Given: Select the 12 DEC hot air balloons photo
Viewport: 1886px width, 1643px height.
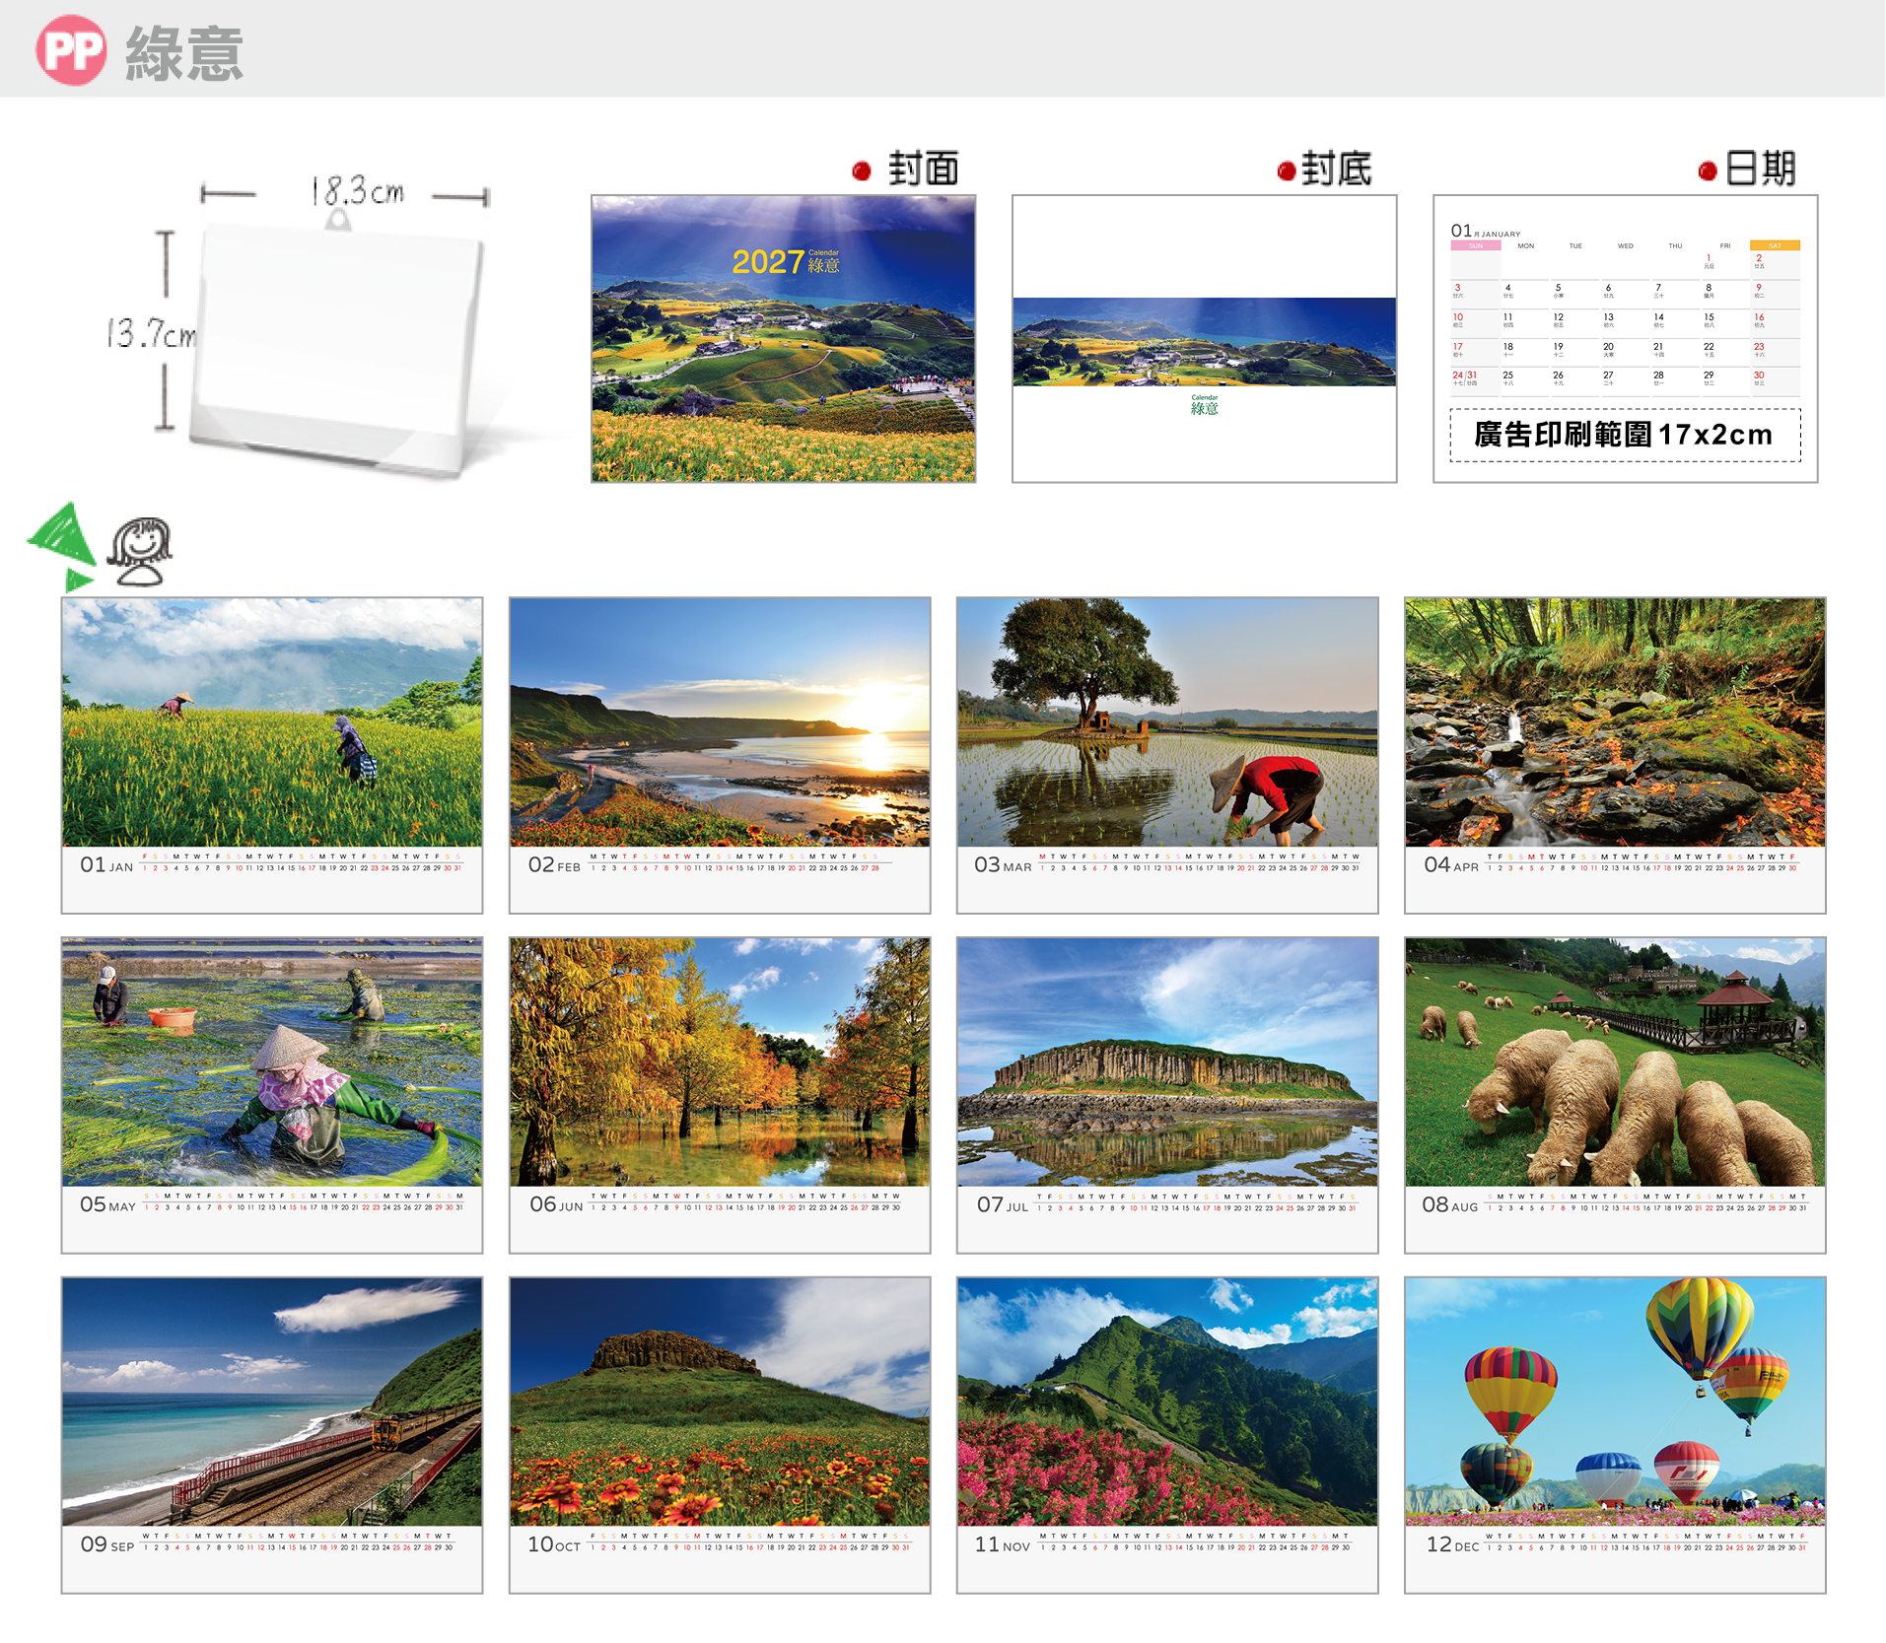Looking at the screenshot, I should point(1615,1403).
